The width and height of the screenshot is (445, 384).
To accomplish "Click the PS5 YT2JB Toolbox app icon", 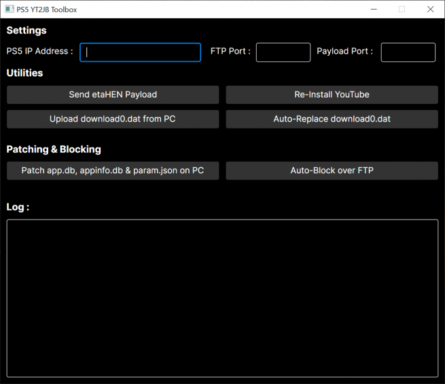I will [x=10, y=10].
